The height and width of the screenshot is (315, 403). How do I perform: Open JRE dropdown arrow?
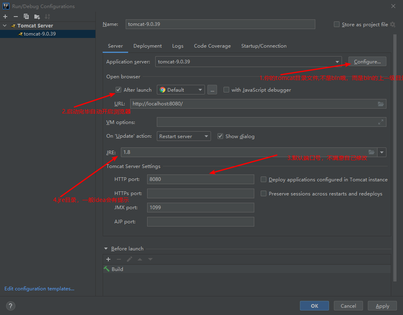click(382, 152)
